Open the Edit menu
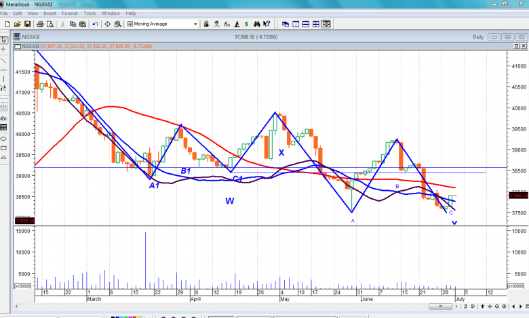 pos(17,13)
